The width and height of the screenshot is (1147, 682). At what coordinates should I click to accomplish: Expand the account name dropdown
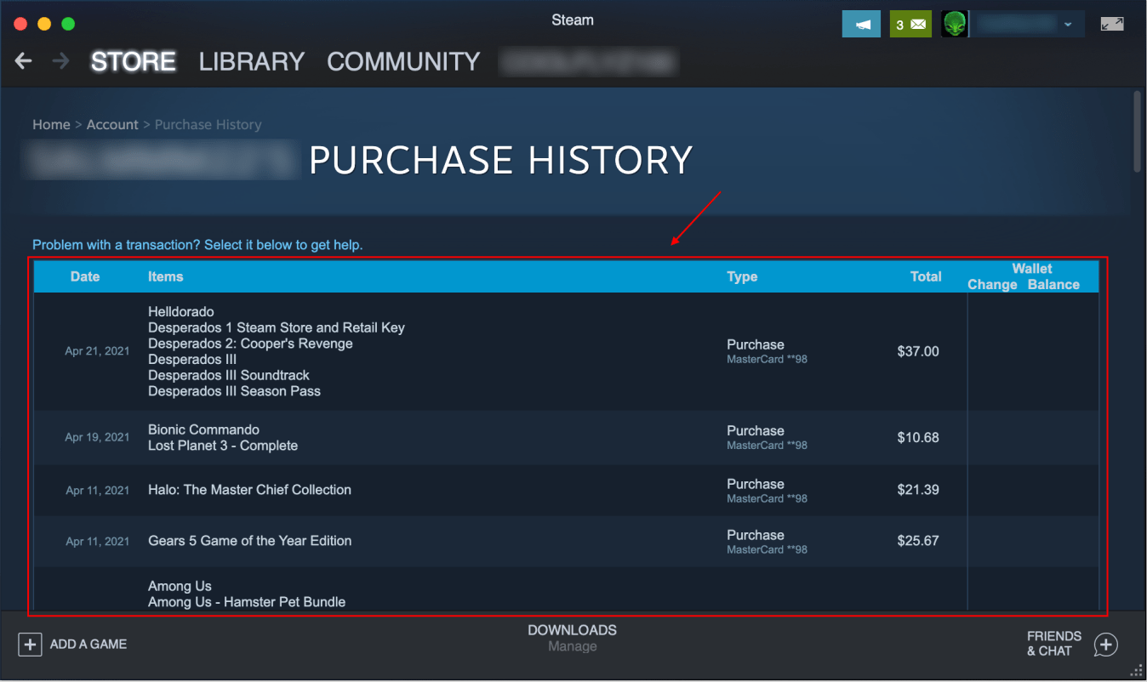coord(1066,24)
